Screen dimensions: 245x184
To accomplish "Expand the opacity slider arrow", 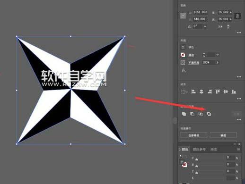I will [218, 62].
